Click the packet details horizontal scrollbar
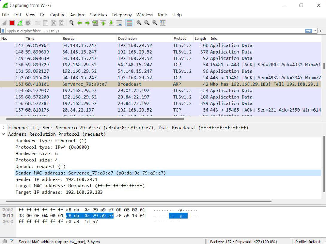The height and width of the screenshot is (244, 326). tap(139, 202)
